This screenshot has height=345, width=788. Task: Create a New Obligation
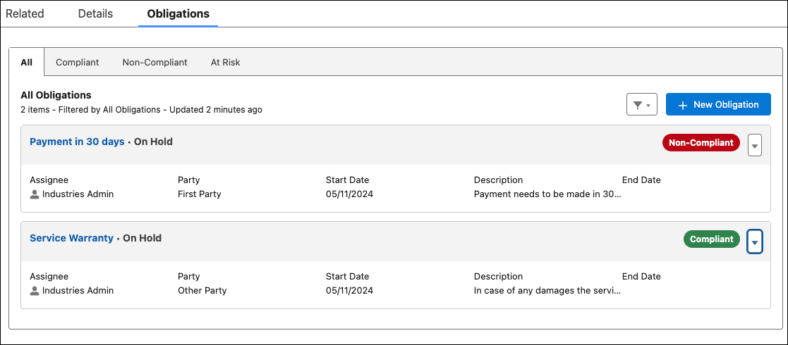tap(718, 104)
